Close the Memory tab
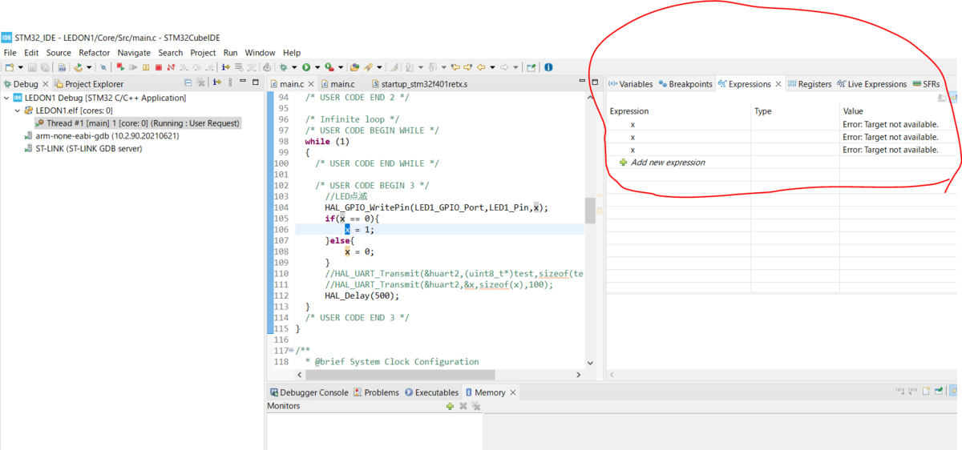The height and width of the screenshot is (450, 962). click(x=514, y=392)
